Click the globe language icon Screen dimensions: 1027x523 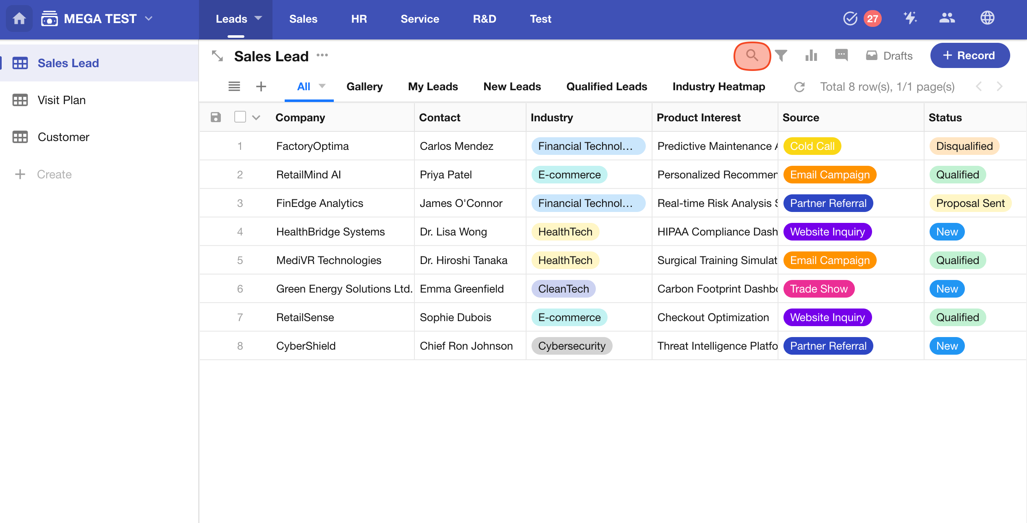[x=987, y=18]
